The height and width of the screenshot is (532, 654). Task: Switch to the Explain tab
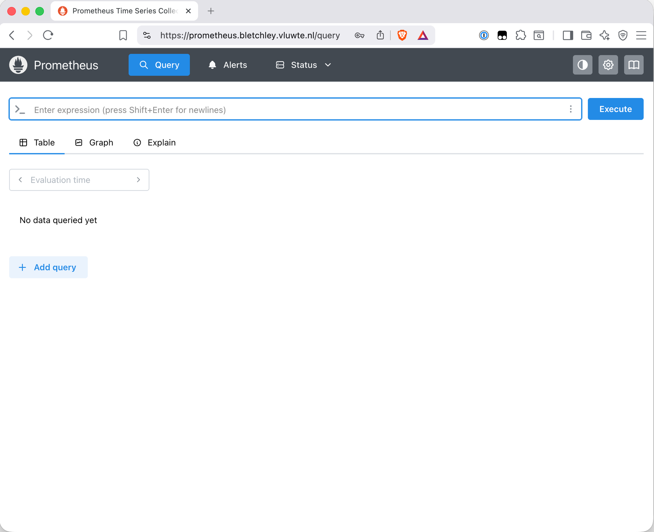(x=154, y=142)
